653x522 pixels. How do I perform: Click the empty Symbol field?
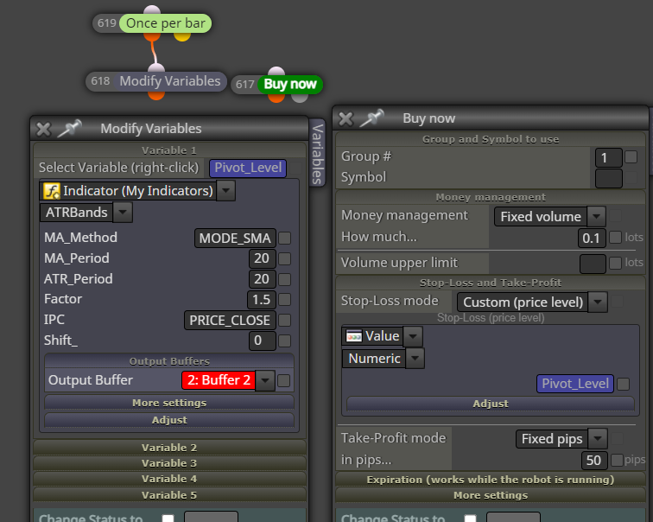point(608,178)
